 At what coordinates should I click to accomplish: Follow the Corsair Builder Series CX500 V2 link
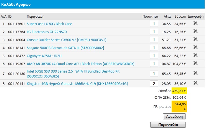click(67, 40)
